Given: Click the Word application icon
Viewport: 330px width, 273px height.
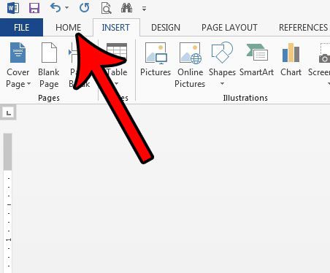Looking at the screenshot, I should click(x=13, y=9).
